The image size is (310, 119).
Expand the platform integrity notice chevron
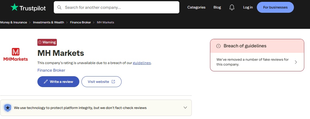tap(185, 107)
